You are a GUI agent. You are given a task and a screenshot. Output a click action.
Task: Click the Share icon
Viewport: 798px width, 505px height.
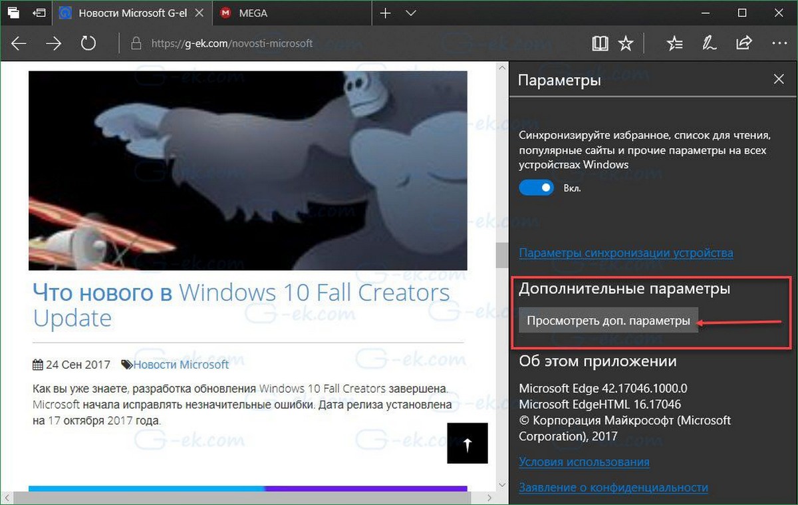[743, 43]
